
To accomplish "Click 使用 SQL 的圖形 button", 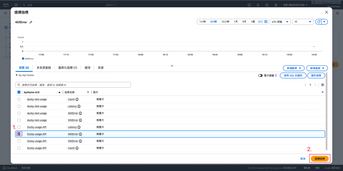I will [x=293, y=75].
